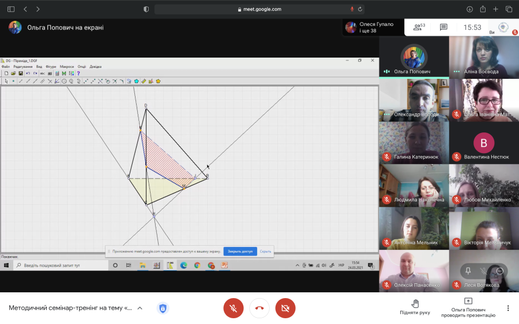Select the arrow pointer tool in DG

tap(6, 81)
